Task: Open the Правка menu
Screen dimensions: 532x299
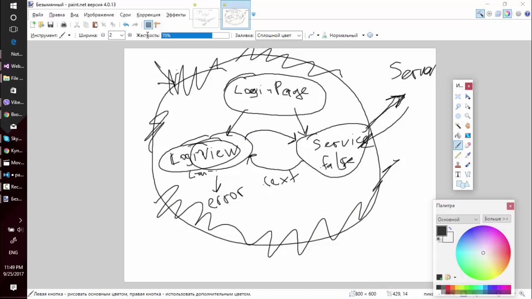Action: [57, 15]
